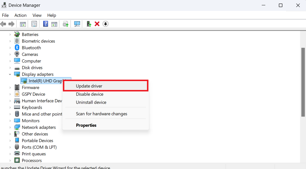The height and width of the screenshot is (169, 306).
Task: Click the Monitors category icon
Action: (17, 121)
